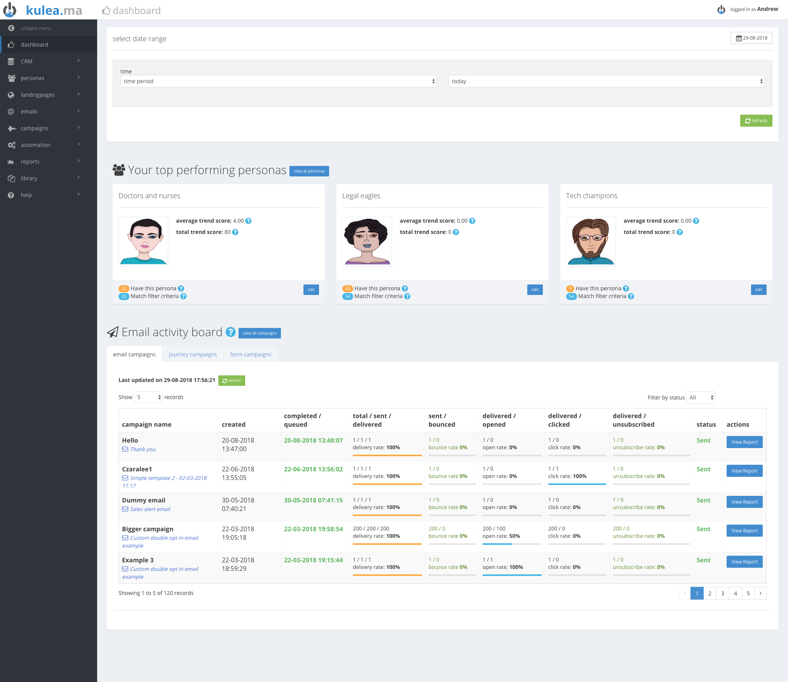Click the help icon beside Match filter criteria for Legal eagles

(407, 296)
